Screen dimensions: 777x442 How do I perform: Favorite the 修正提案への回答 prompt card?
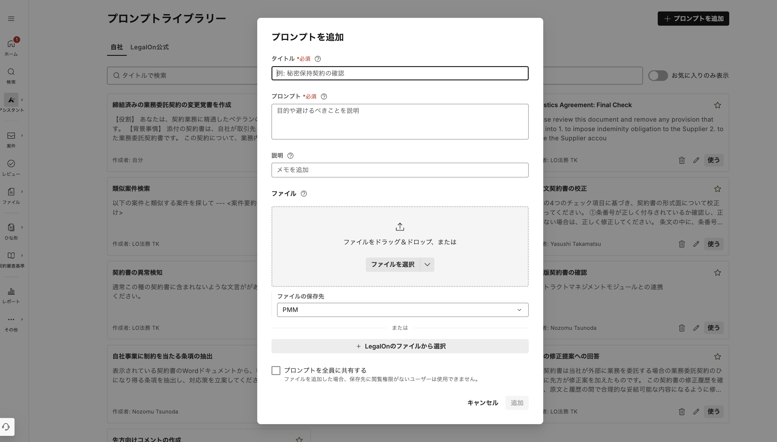pos(718,356)
